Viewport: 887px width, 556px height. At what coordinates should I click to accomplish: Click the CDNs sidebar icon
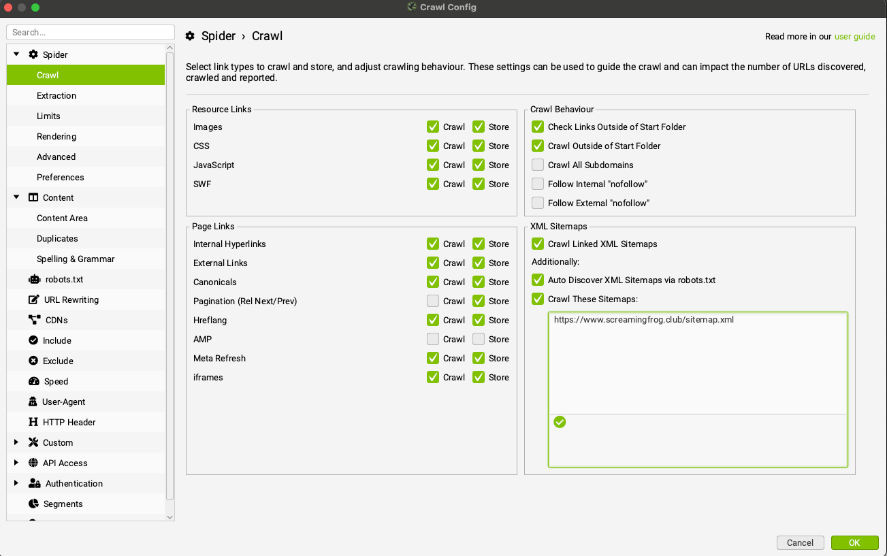[x=34, y=320]
